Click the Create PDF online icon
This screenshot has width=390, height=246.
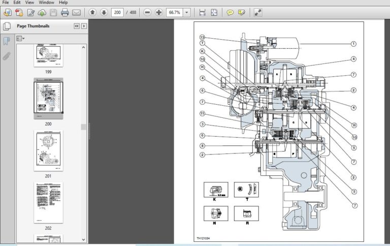coord(8,12)
